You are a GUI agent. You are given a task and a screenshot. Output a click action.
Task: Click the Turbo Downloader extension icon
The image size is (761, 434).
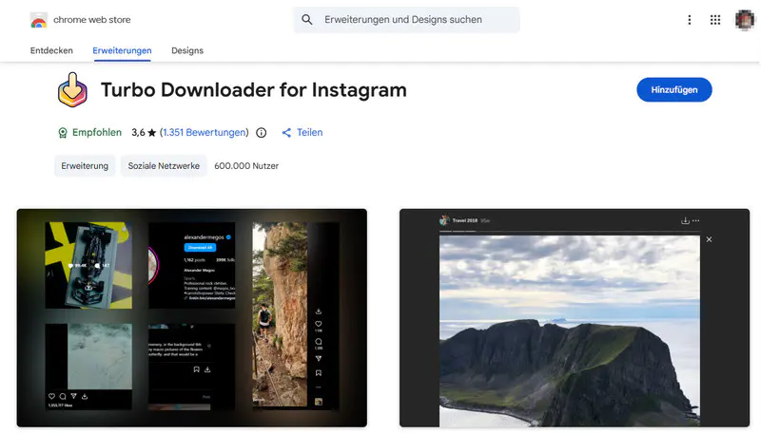pyautogui.click(x=73, y=90)
